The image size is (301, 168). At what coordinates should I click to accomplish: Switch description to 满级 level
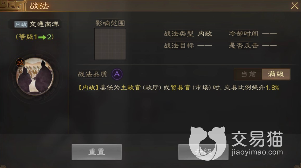(x=276, y=74)
